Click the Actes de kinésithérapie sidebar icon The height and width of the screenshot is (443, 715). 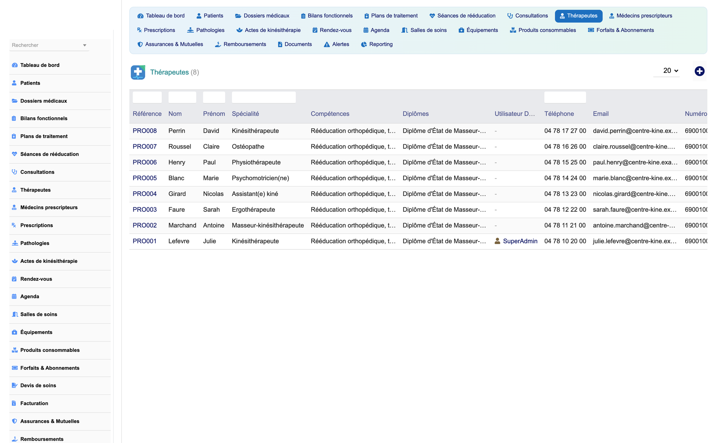(x=15, y=261)
